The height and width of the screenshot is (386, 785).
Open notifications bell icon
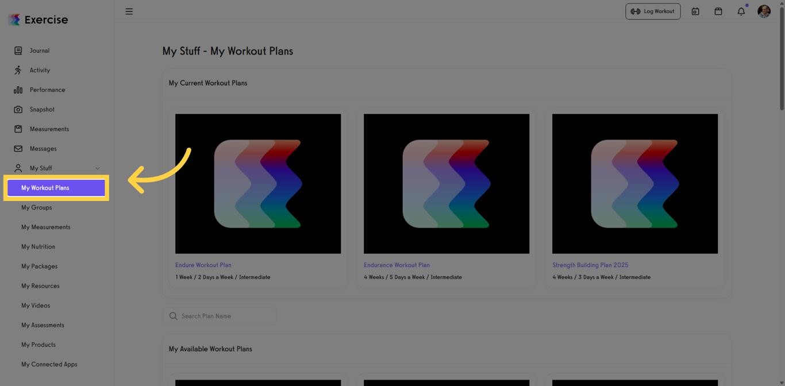pos(741,11)
